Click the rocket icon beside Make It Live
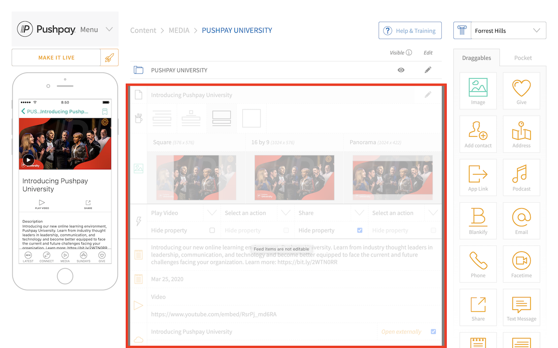Image resolution: width=558 pixels, height=348 pixels. pos(109,58)
